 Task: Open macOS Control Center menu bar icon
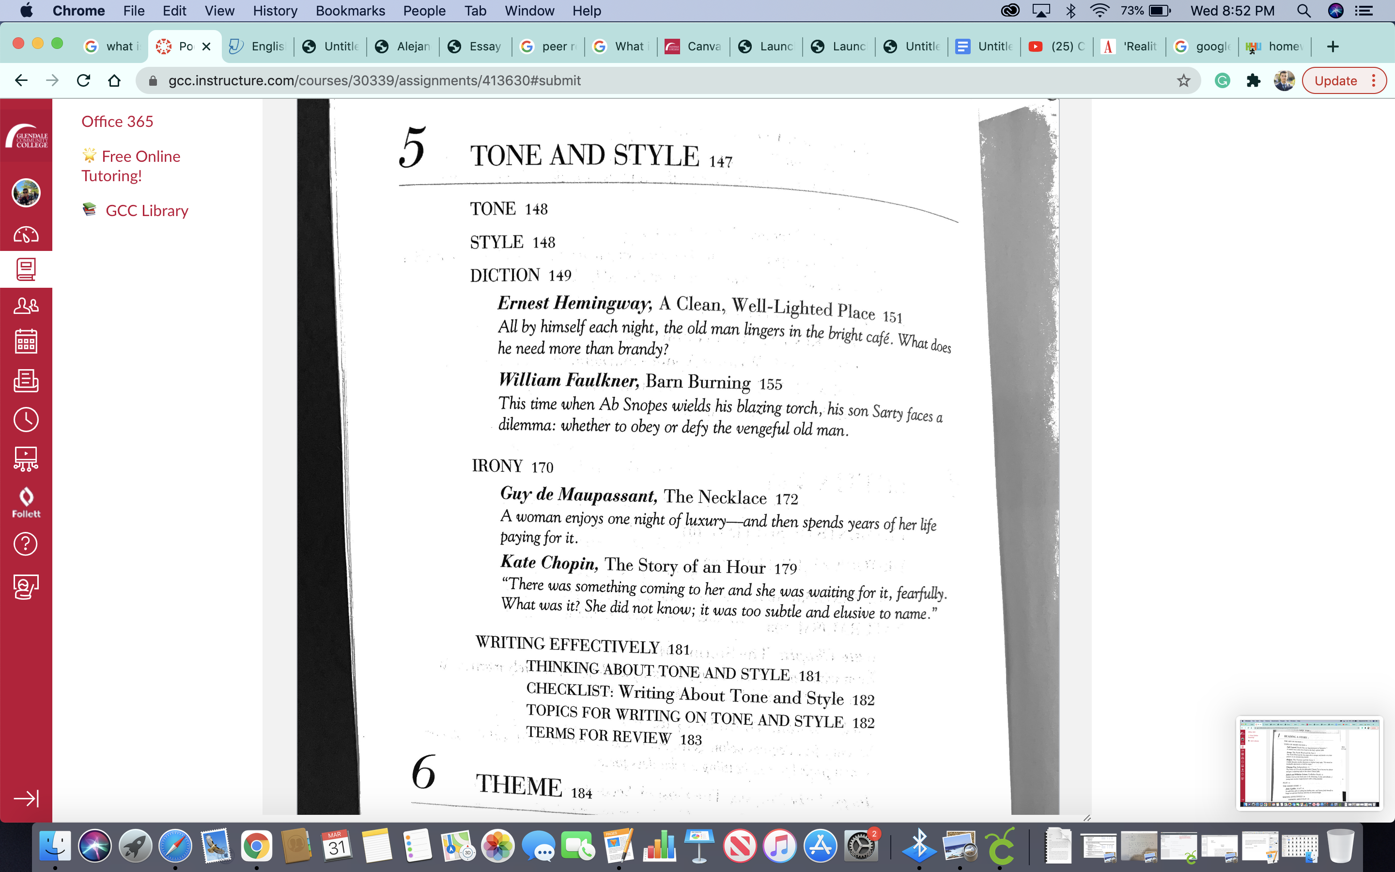(1364, 11)
